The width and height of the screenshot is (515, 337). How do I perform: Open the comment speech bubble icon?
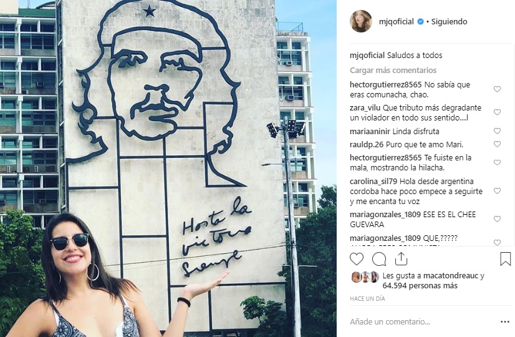[x=379, y=259]
